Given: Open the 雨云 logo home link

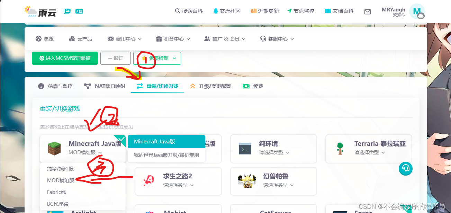Looking at the screenshot, I should point(40,11).
